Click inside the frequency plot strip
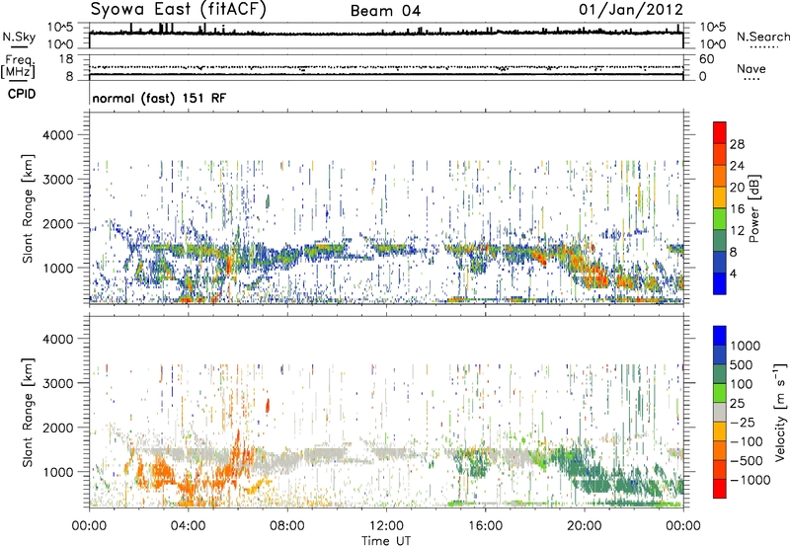Viewport: 790px width, 547px height. pyautogui.click(x=386, y=67)
